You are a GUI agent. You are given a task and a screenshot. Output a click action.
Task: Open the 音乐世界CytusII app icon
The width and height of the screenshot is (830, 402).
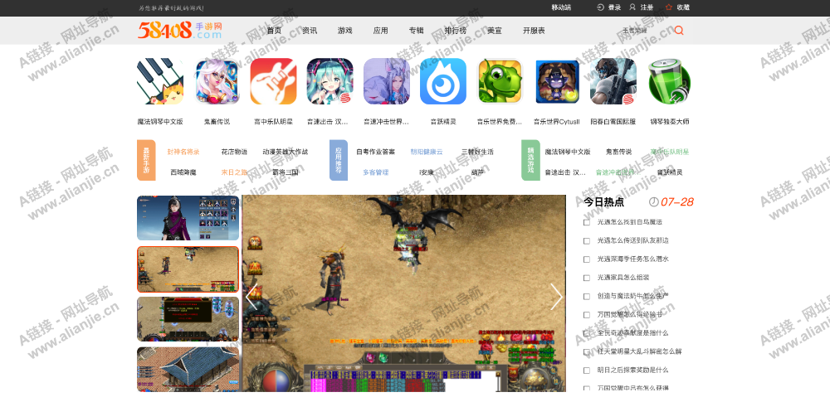556,81
